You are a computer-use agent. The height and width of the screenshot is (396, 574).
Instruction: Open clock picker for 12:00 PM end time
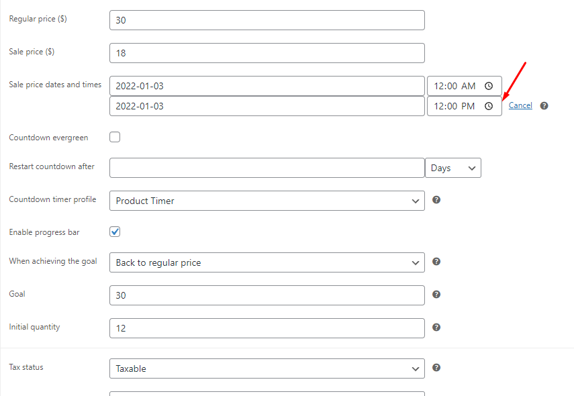pos(489,106)
